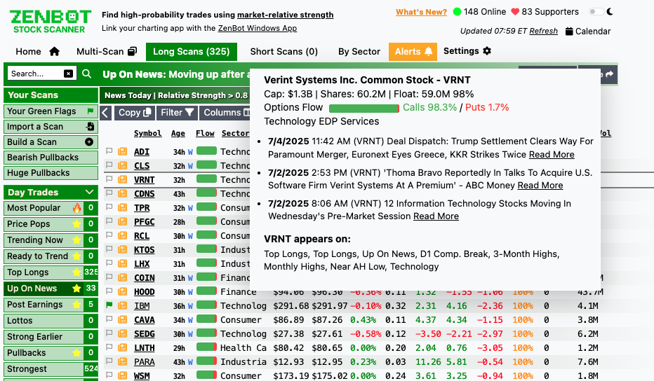Sort by the Flow column header
The image size is (654, 381).
pos(205,133)
